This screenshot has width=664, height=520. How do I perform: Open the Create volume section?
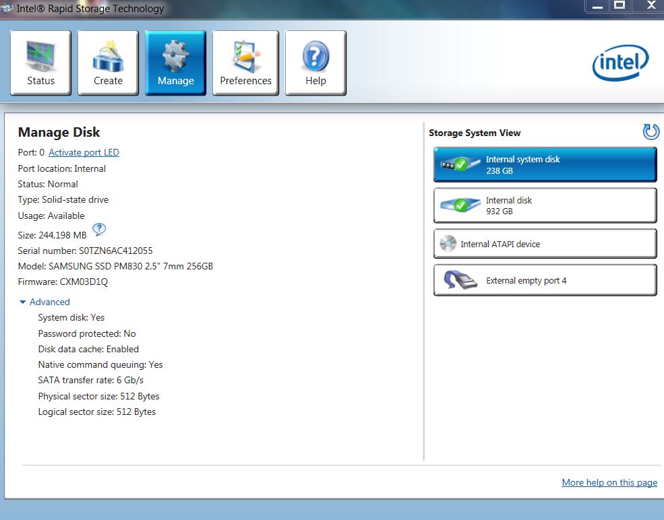(108, 63)
